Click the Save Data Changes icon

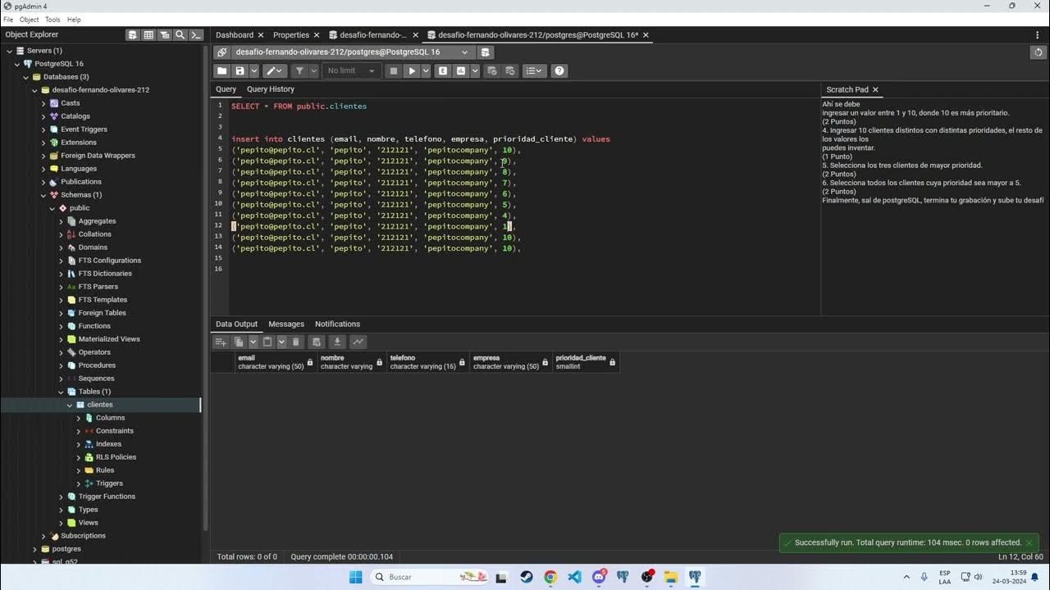tap(317, 342)
